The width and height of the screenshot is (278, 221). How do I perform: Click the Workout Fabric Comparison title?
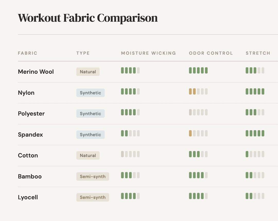88,18
